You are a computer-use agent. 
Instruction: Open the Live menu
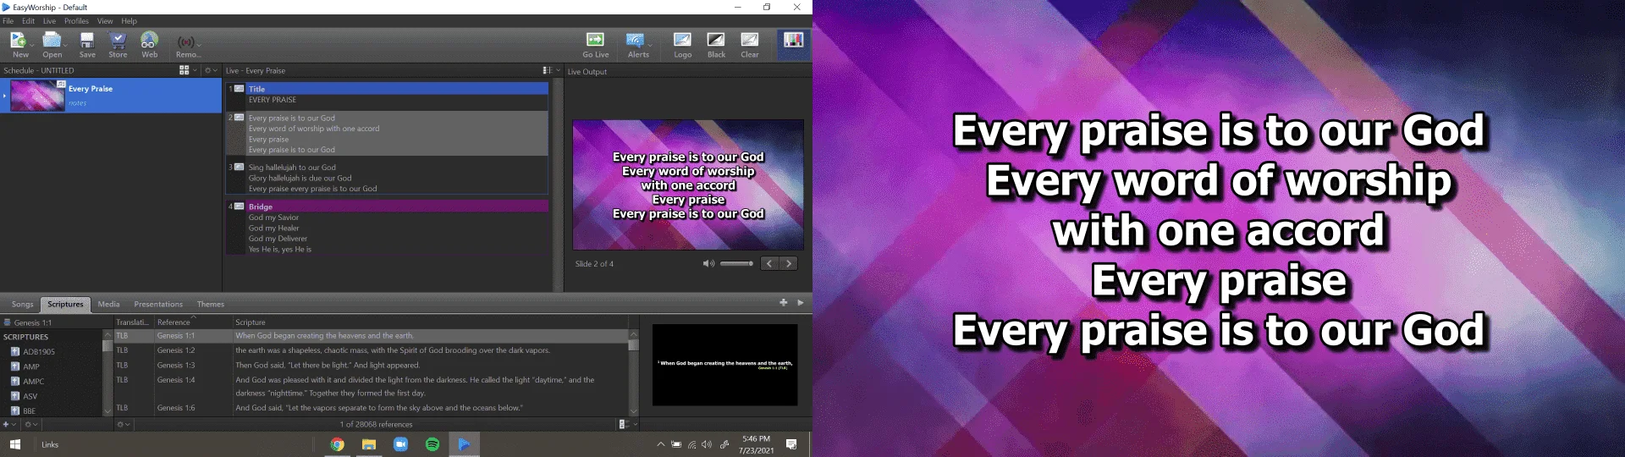coord(49,21)
